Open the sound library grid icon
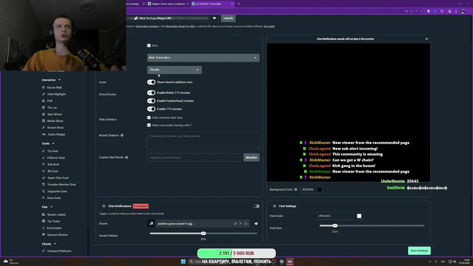Image resolution: width=473 pixels, height=266 pixels. coord(246,224)
